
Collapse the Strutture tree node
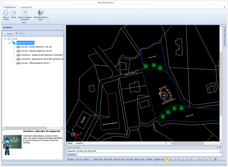(9, 43)
